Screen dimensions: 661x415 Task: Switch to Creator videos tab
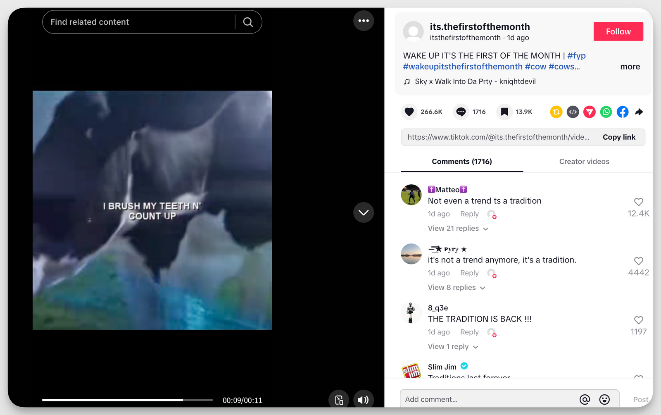(584, 162)
